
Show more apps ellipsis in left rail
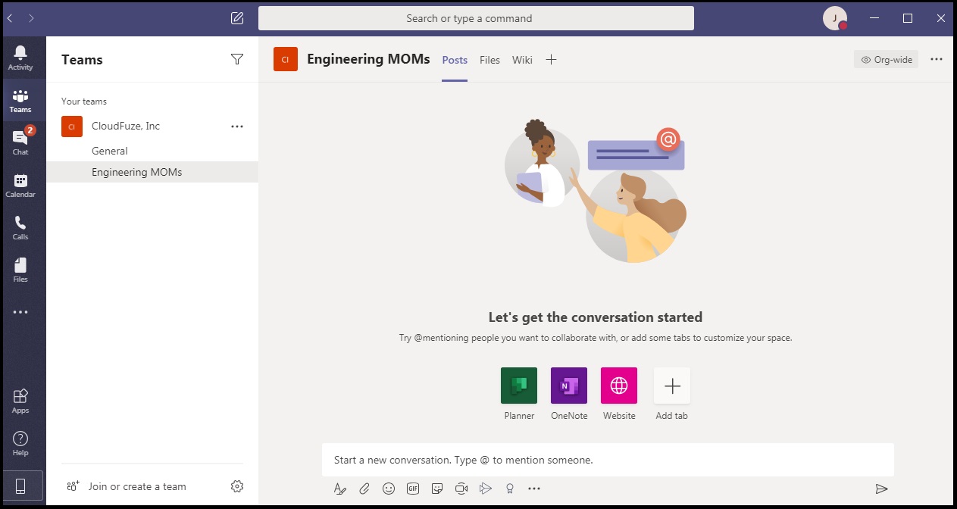click(20, 312)
